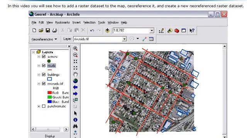247x138 pixels.
Task: Click the Copy icon
Action: (x=69, y=30)
